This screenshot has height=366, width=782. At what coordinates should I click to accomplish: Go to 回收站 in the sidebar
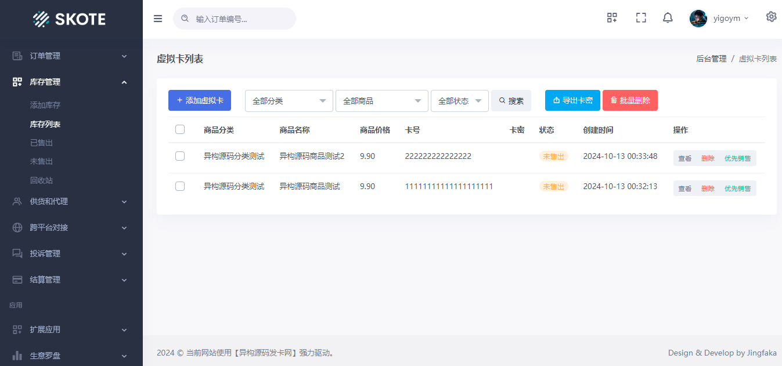[x=42, y=180]
